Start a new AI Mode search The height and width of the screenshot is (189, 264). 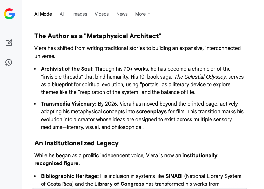click(x=9, y=43)
